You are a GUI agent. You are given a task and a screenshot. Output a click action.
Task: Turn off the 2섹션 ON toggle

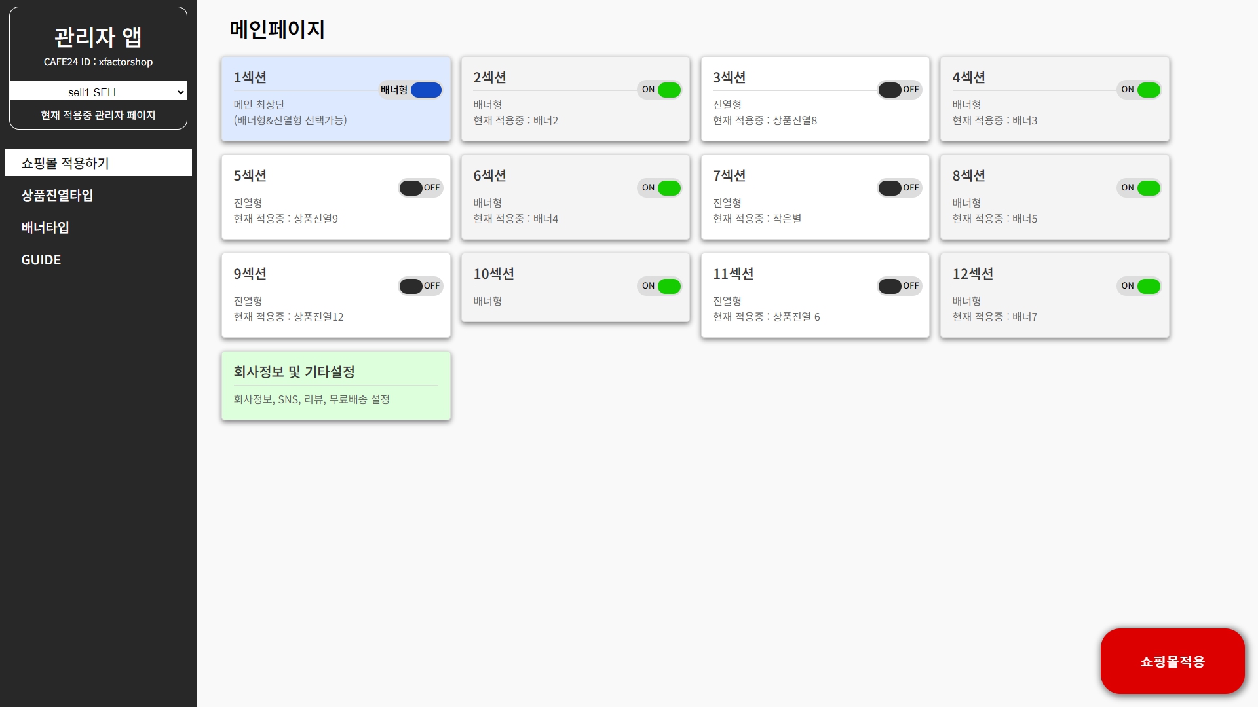tap(660, 90)
